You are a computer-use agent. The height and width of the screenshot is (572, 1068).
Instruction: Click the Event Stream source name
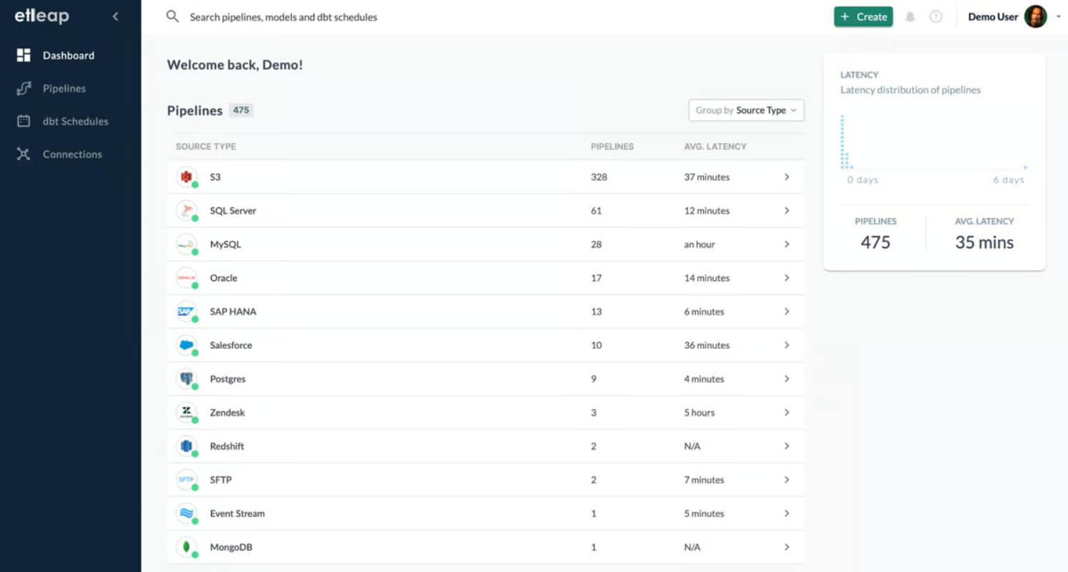pyautogui.click(x=237, y=513)
